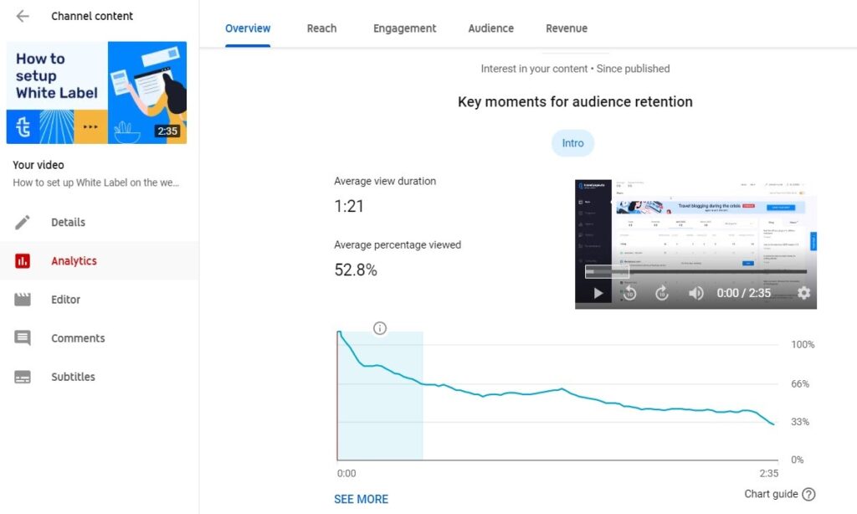
Task: Click the info icon above retention chart
Action: pos(380,328)
